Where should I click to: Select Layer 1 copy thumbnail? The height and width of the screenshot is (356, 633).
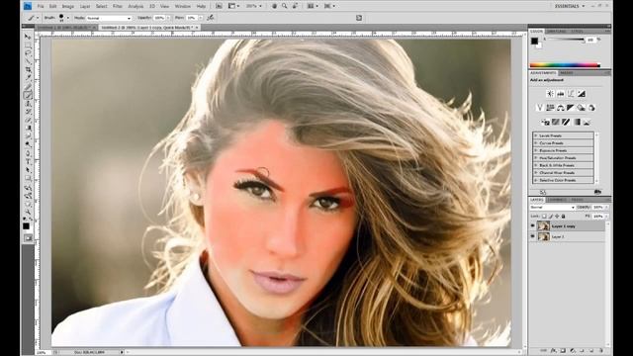(543, 226)
